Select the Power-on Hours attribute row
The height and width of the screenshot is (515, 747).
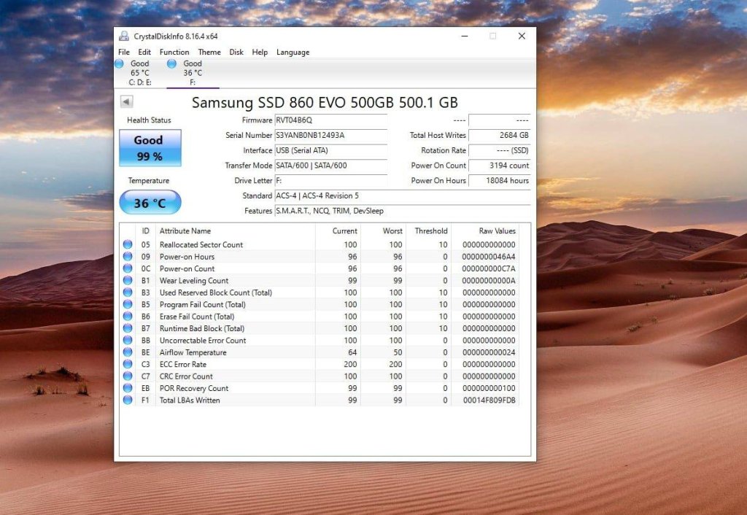click(320, 256)
